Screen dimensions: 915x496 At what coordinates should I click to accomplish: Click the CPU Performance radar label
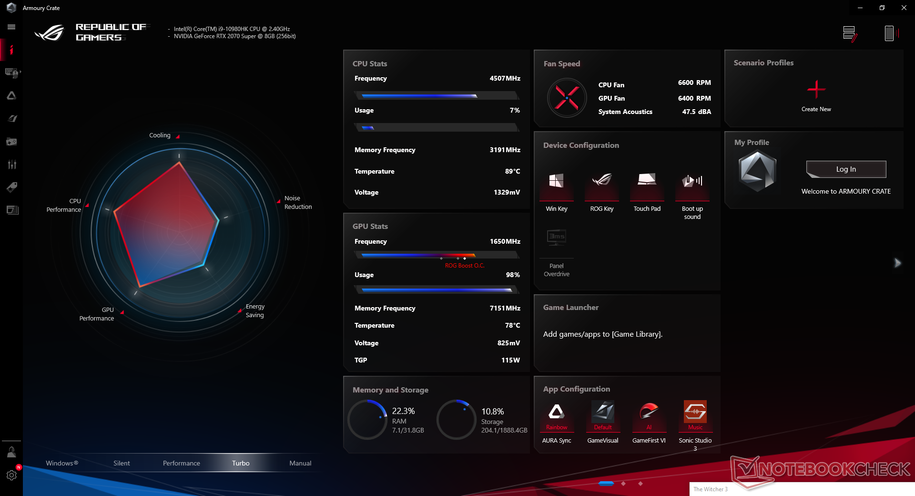point(64,205)
